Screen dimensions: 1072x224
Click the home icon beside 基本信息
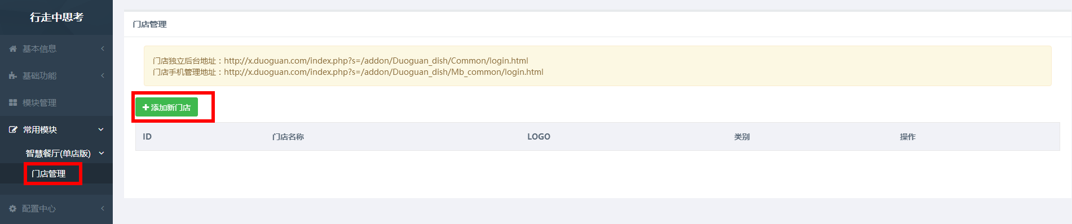point(13,49)
